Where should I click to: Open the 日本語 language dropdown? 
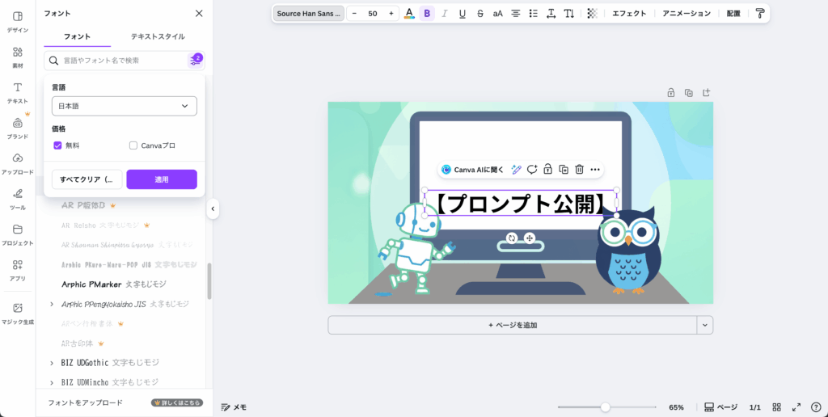click(124, 106)
